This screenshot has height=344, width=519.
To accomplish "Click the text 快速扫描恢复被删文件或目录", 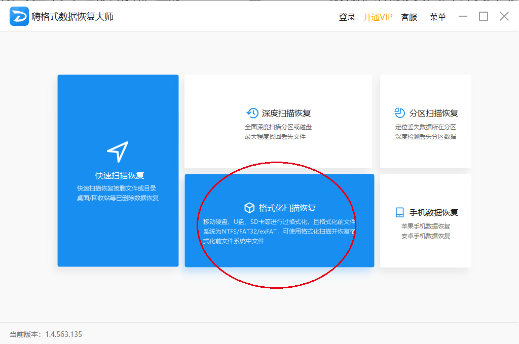I will click(117, 188).
